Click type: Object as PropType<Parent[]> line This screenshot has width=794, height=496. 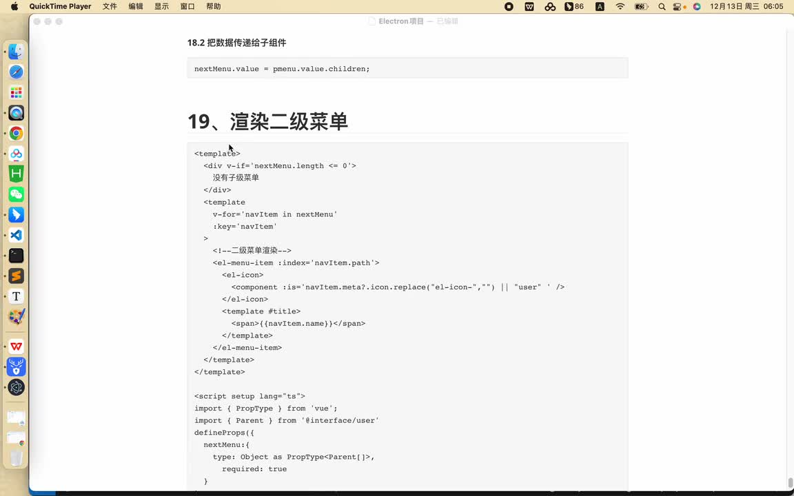[294, 457]
